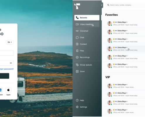Click the Chat bubble icon
Viewport: 145px width, 117px height.
(x=77, y=37)
